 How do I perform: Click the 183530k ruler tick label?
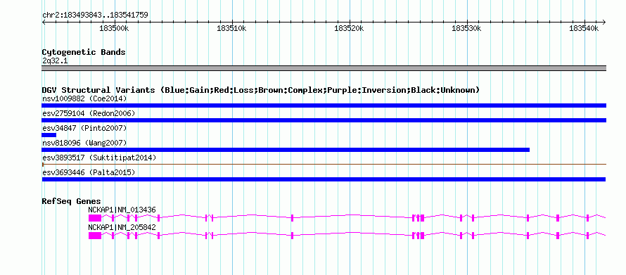tap(466, 28)
